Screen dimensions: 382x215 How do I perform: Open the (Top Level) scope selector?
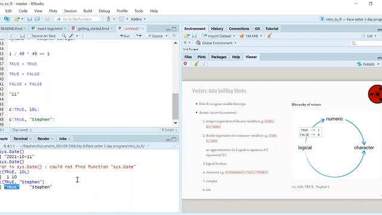pos(22,130)
